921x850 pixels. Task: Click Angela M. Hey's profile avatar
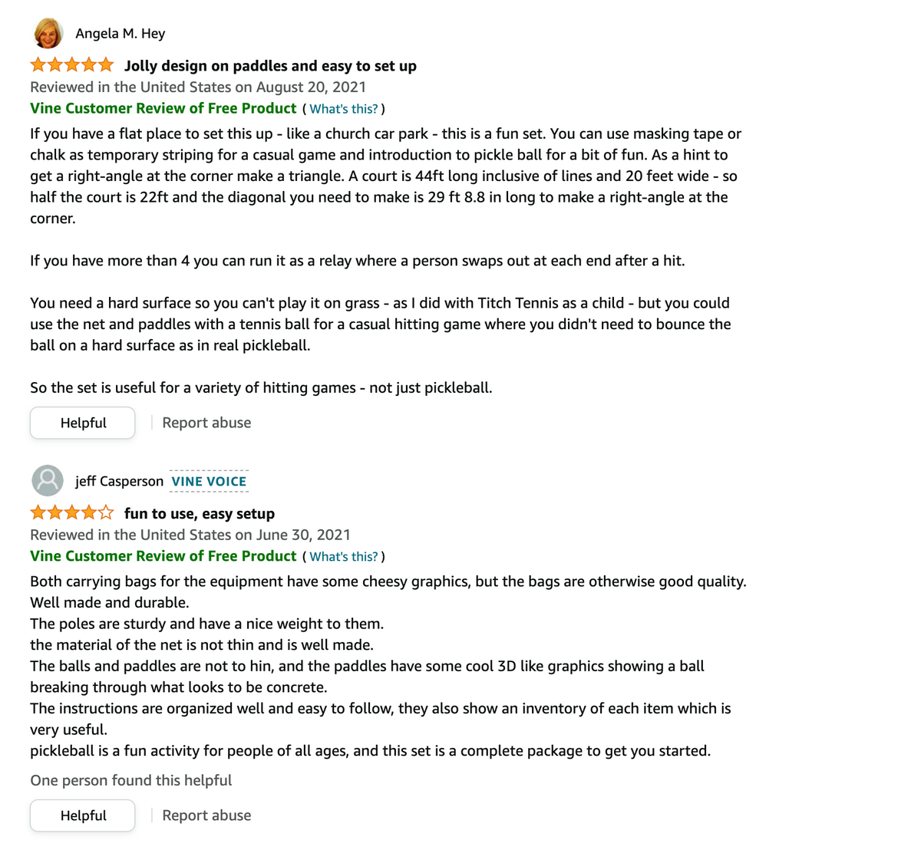tap(48, 33)
